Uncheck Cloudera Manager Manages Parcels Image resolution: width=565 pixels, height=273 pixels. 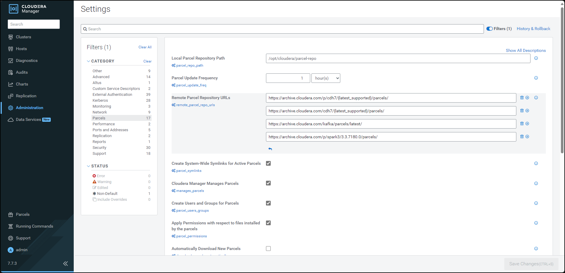click(x=268, y=183)
